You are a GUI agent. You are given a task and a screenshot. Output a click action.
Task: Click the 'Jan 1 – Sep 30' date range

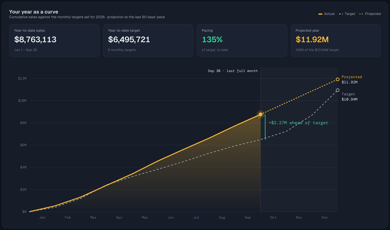pyautogui.click(x=26, y=50)
